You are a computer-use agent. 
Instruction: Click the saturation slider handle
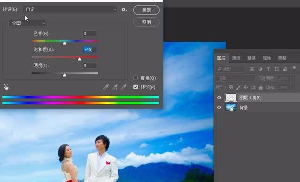click(79, 59)
